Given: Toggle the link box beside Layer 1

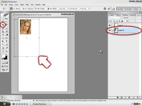Looking at the screenshot, I should coord(113,25).
